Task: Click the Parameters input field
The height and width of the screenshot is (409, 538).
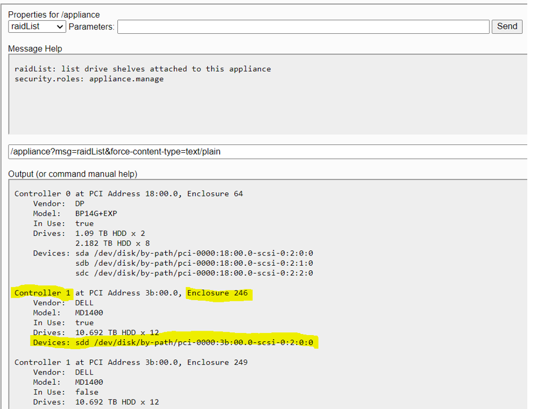Action: (x=303, y=27)
